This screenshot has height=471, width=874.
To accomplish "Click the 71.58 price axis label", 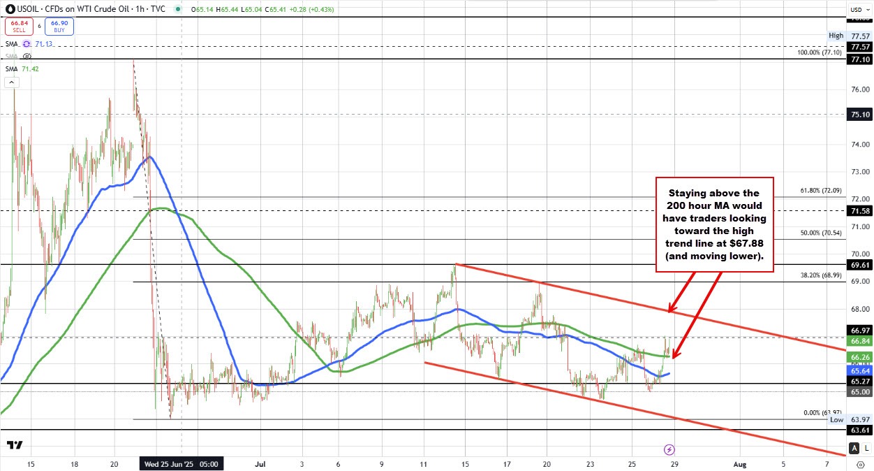I will 859,210.
